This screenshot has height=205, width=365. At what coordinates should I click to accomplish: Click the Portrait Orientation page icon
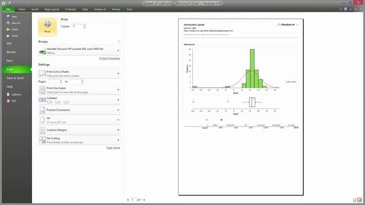42,110
